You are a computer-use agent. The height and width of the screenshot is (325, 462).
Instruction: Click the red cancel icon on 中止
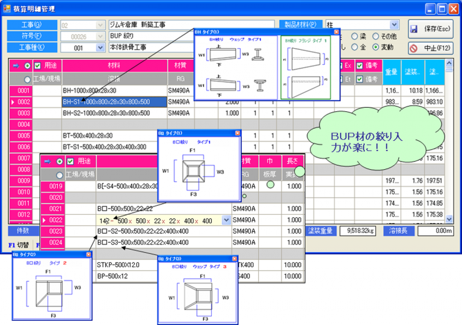click(x=414, y=48)
